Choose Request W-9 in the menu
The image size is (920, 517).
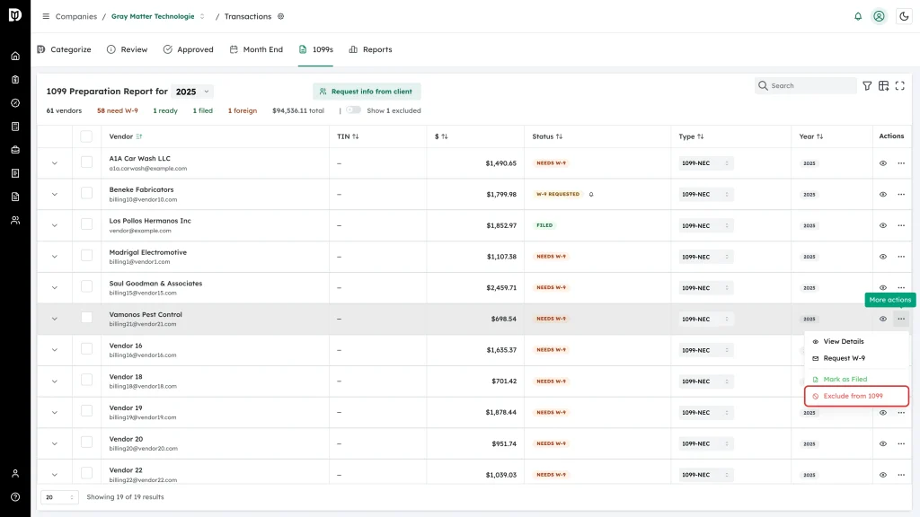(856, 358)
